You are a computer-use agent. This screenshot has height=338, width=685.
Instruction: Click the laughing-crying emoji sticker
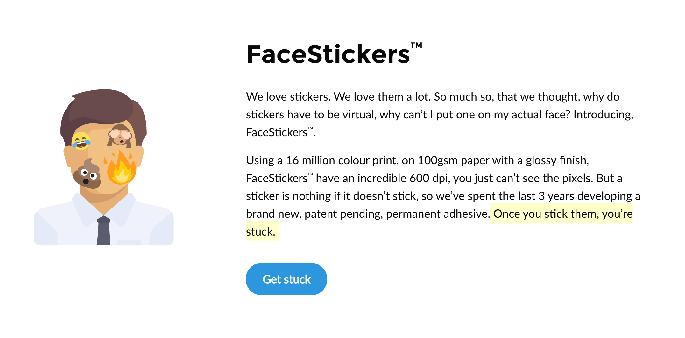pyautogui.click(x=81, y=141)
